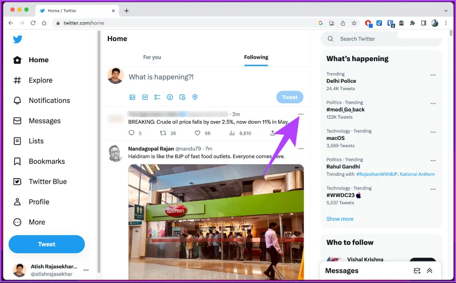This screenshot has height=283, width=456.
Task: Open Delhi Police trending topic
Action: click(341, 81)
